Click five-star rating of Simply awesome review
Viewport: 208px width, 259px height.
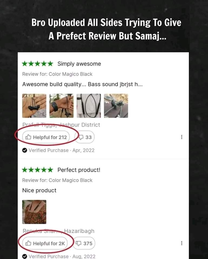pyautogui.click(x=38, y=64)
